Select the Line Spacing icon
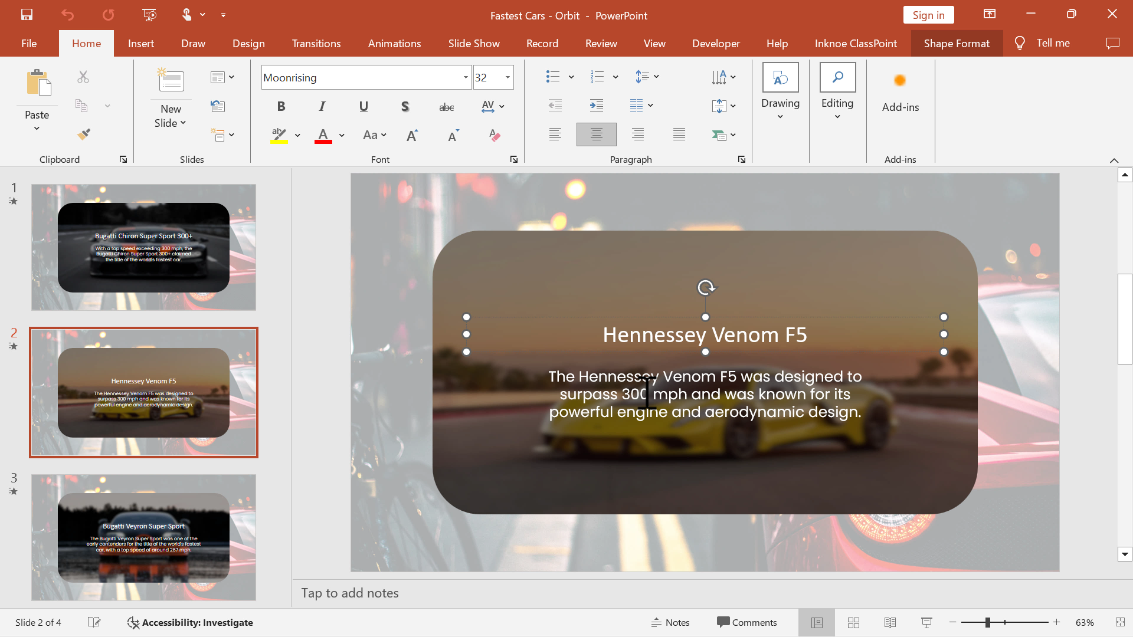 tap(647, 76)
